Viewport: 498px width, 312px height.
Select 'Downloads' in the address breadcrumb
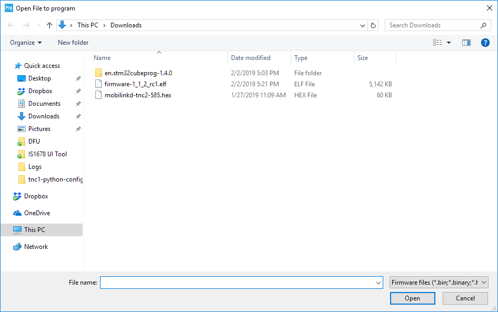tap(126, 25)
